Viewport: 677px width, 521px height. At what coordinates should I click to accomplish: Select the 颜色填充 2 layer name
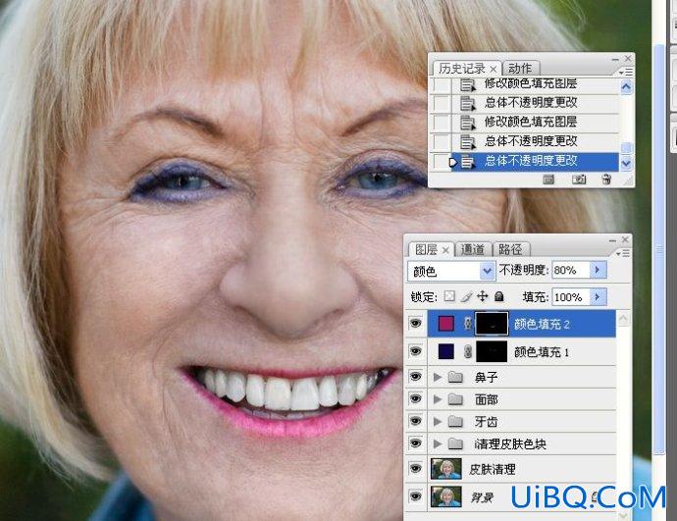[x=542, y=324]
